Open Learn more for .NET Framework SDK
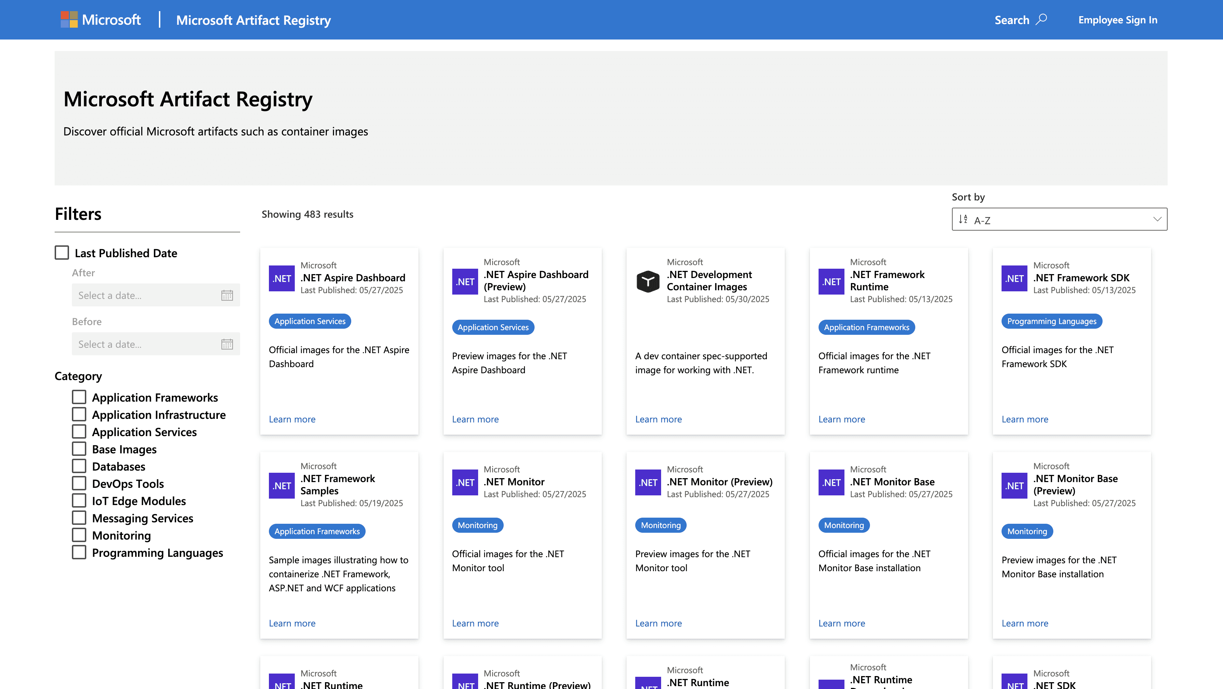 1025,419
